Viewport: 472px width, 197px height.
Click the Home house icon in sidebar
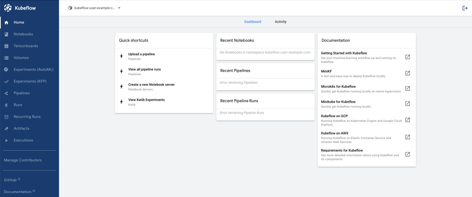[6, 22]
